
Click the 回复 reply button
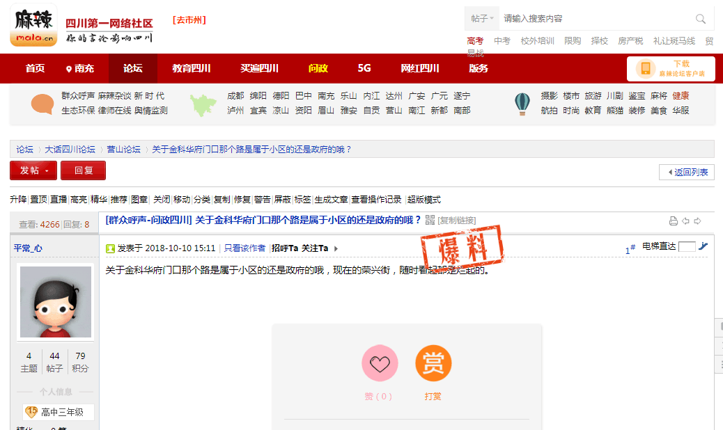click(83, 170)
